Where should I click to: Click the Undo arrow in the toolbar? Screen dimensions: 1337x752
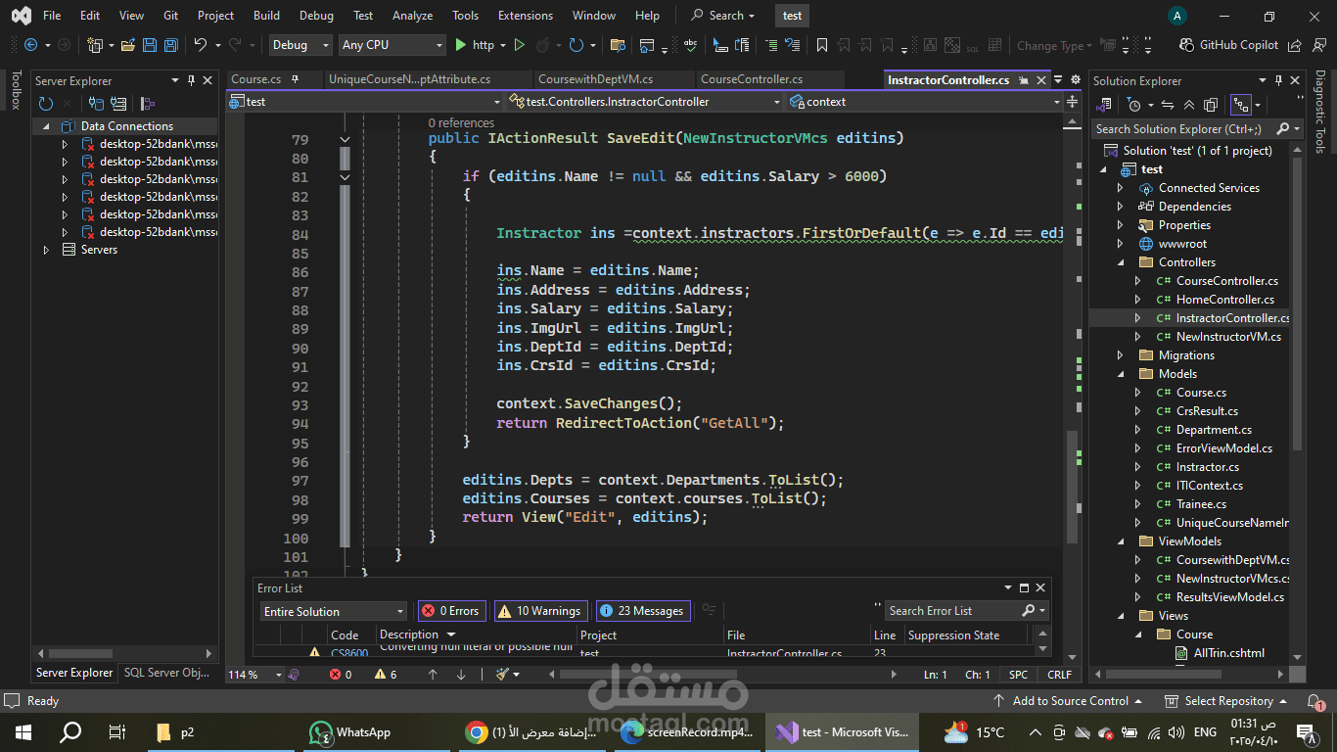tap(201, 45)
